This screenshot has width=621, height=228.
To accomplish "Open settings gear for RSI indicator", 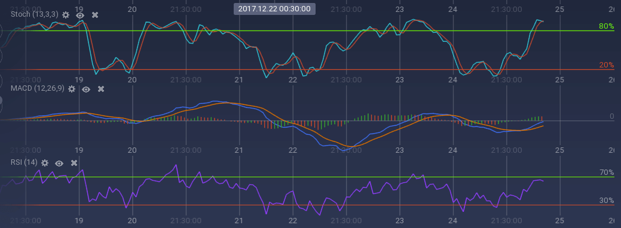I will (x=45, y=163).
